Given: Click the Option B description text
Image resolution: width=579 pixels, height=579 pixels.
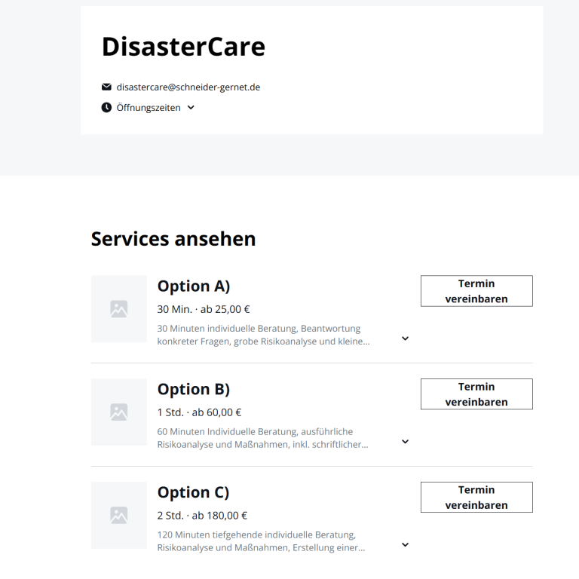Looking at the screenshot, I should coord(262,438).
